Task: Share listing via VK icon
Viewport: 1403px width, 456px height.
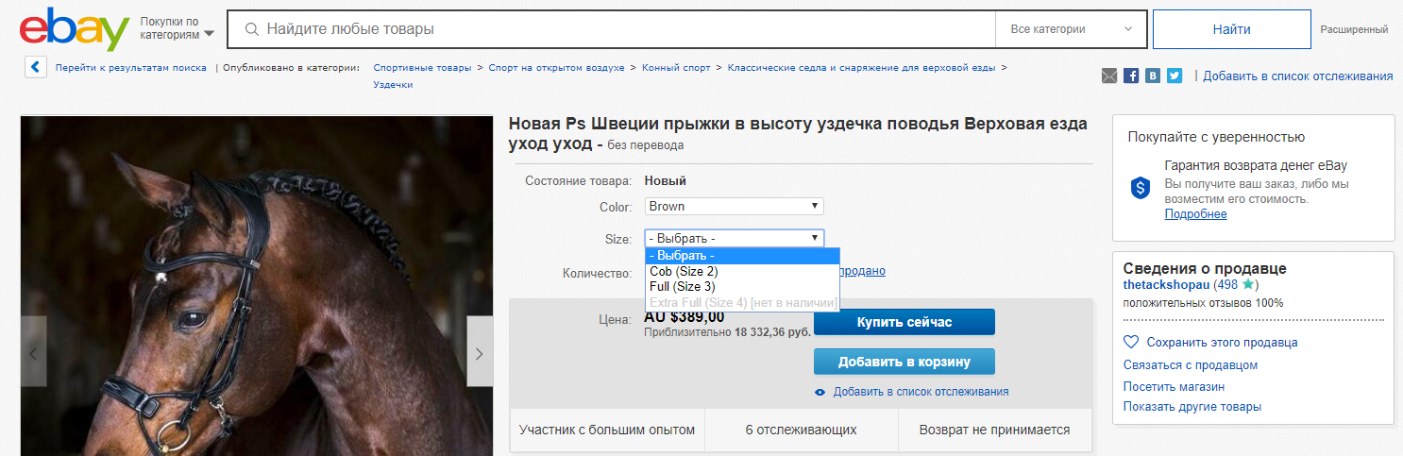Action: coord(1152,76)
